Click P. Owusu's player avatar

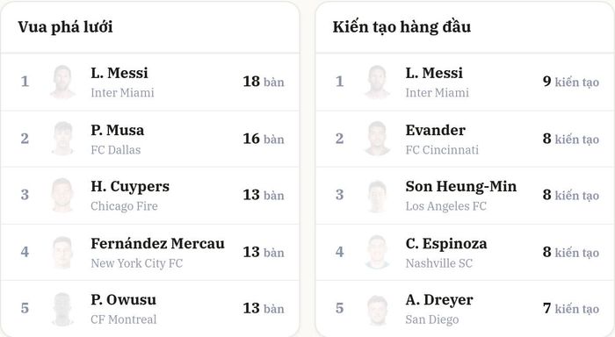pyautogui.click(x=62, y=309)
